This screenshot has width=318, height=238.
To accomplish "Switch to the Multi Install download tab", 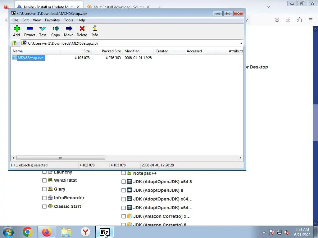I will point(118,7).
